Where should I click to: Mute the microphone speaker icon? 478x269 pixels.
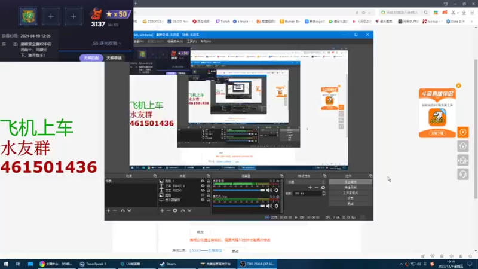click(269, 206)
